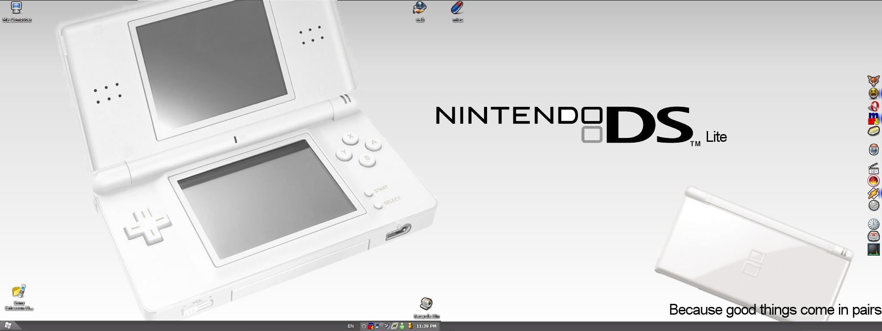Click the red flame circle dock icon
882x331 pixels.
tap(873, 181)
